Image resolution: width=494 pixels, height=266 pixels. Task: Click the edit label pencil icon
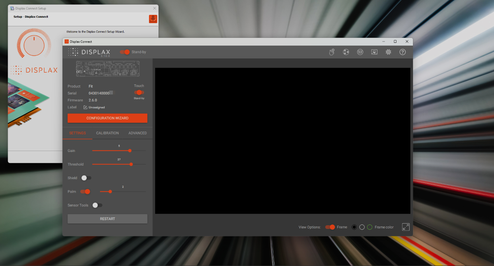(85, 107)
